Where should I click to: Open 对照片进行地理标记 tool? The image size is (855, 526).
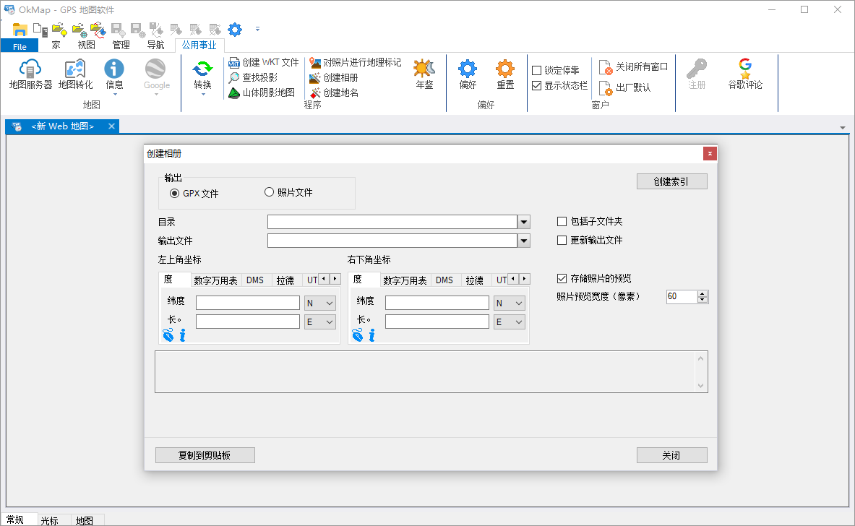[356, 63]
